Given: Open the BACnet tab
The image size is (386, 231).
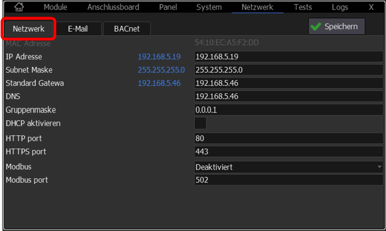Looking at the screenshot, I should click(127, 29).
